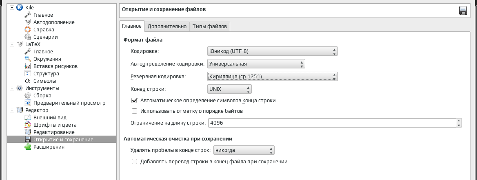The image size is (477, 180).
Task: Open the Конец строки UNIX dropdown
Action: coord(229,89)
